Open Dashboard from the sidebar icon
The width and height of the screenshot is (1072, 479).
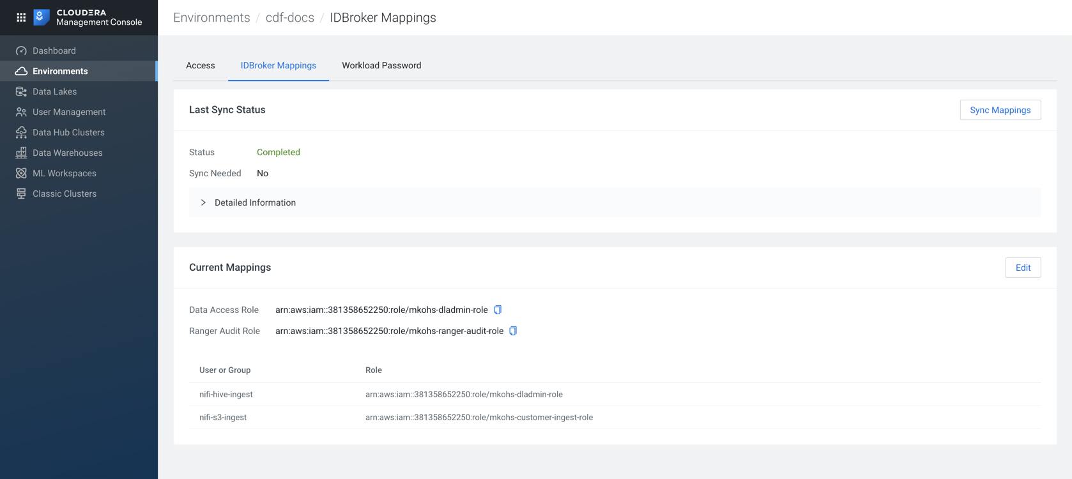(21, 50)
